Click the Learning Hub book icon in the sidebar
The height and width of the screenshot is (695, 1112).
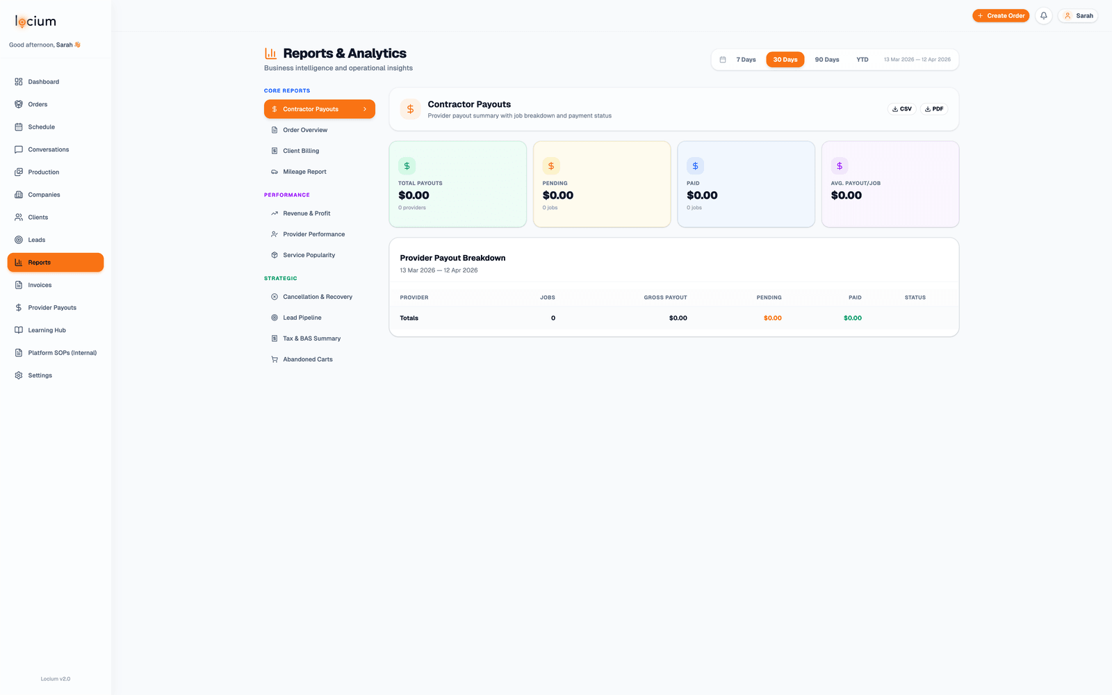(x=19, y=330)
